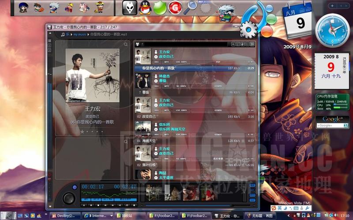
Task: Expand the '3 Interne...' taskbar group dropdown
Action: (x=111, y=216)
